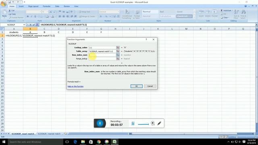Click the Row_index_num input field

pos(102,55)
